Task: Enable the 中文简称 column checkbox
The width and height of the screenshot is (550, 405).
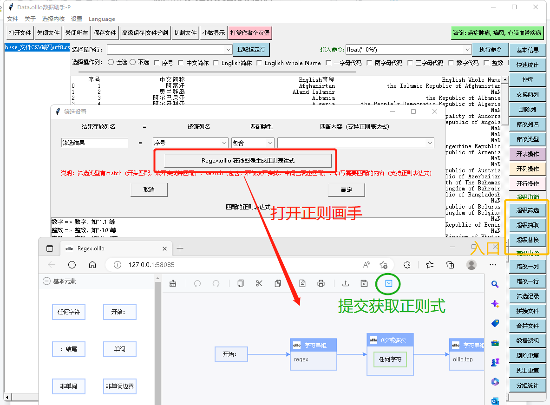Action: coord(181,63)
